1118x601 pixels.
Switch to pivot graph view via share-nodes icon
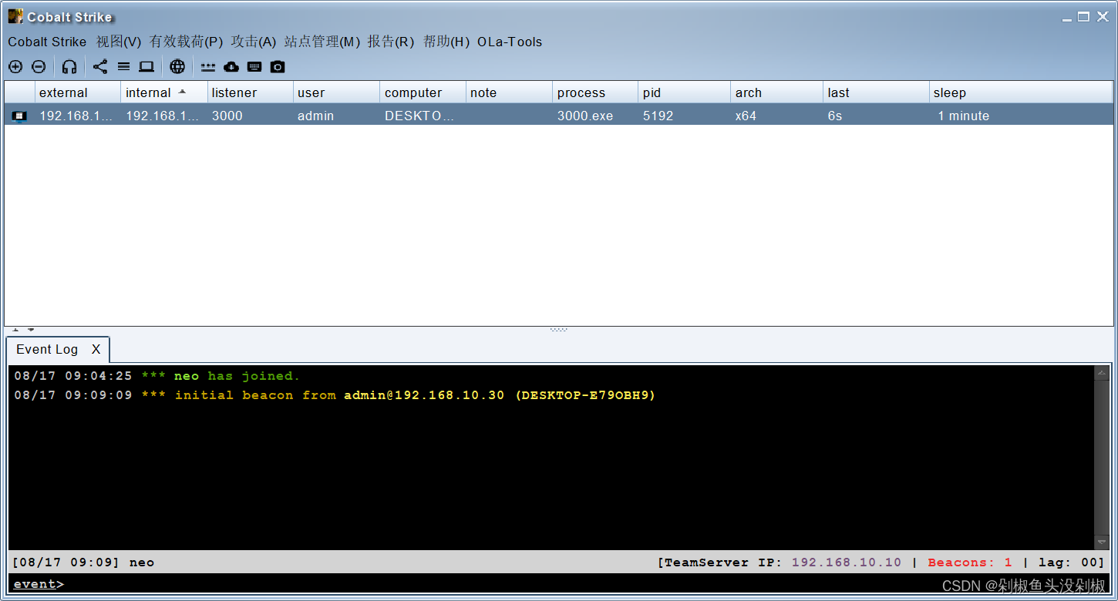[100, 67]
